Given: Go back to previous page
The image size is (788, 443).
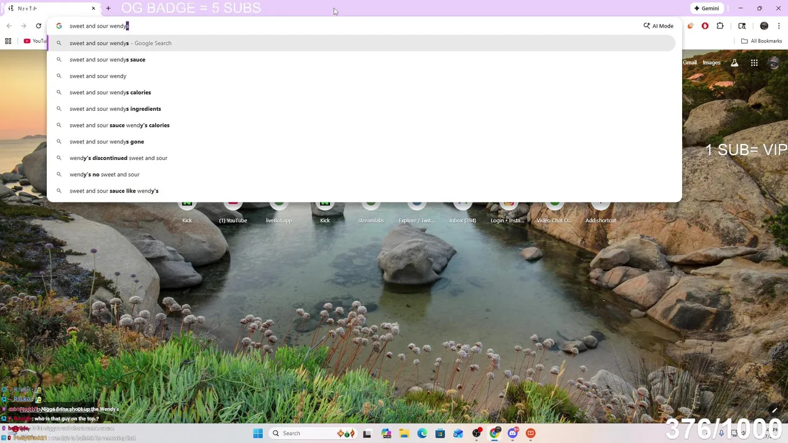Looking at the screenshot, I should (9, 26).
